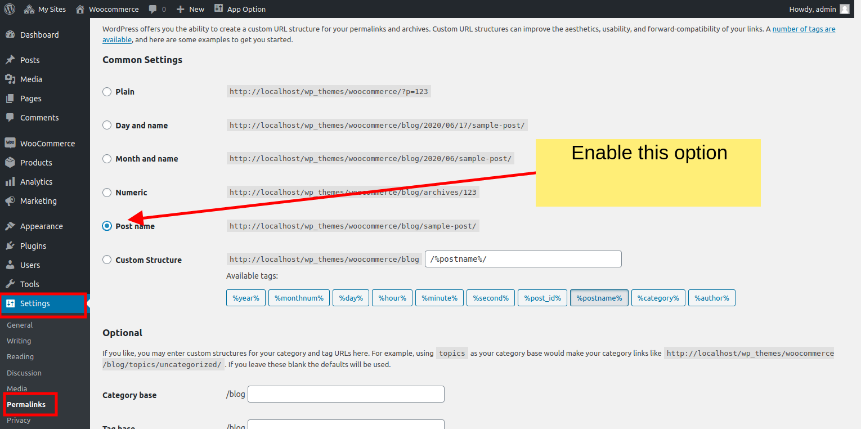Open the Media settings submenu item

coord(17,388)
